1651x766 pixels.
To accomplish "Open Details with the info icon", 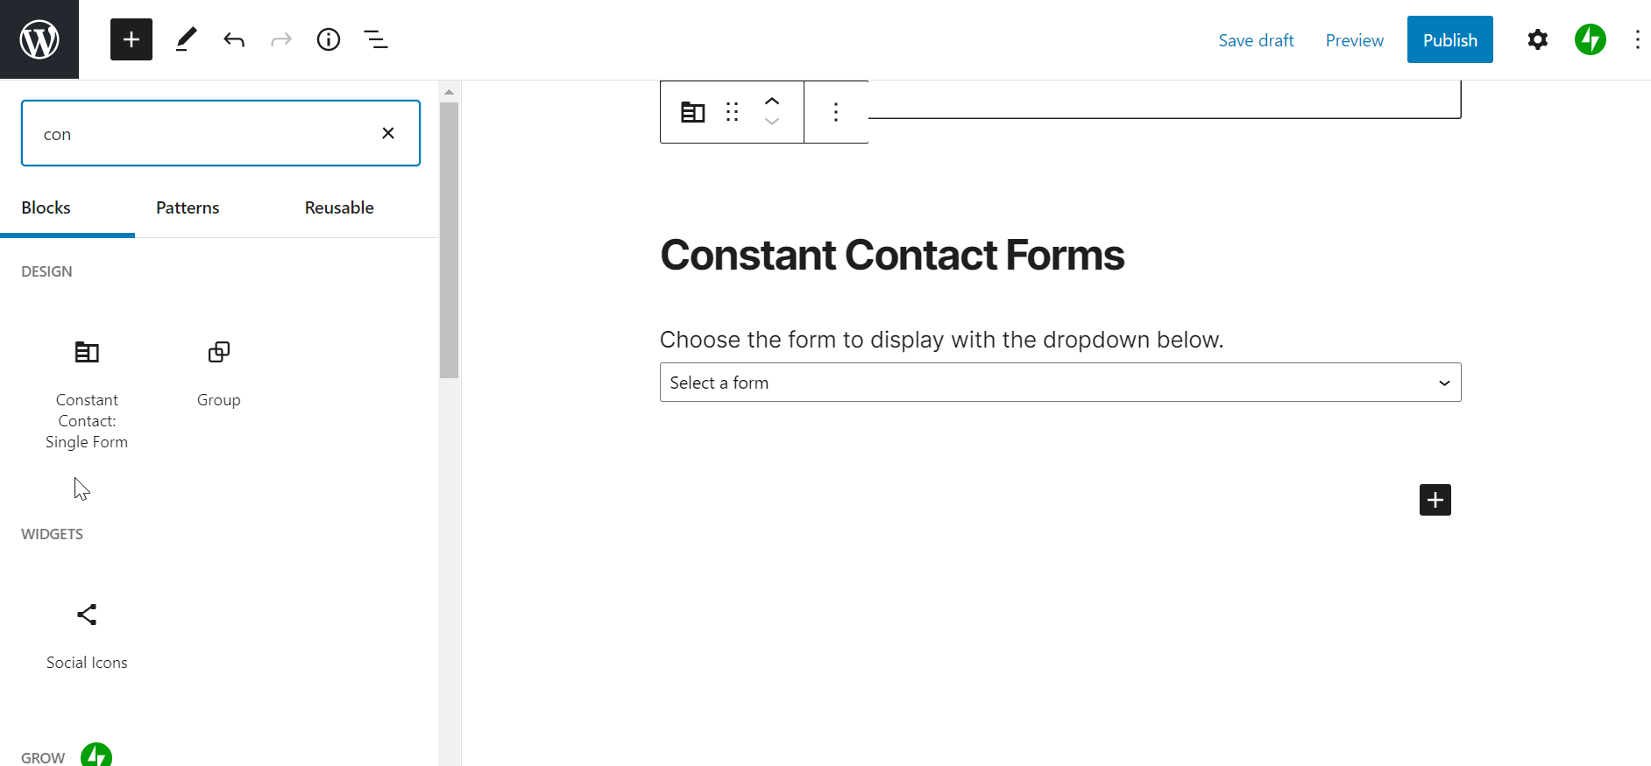I will [x=328, y=39].
